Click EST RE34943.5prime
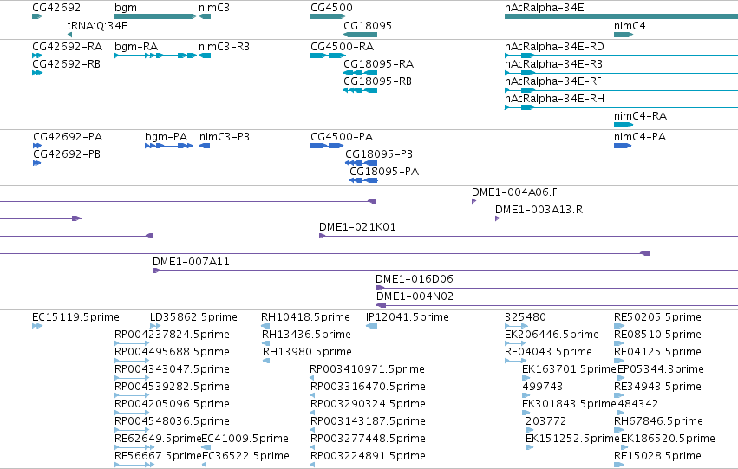 [619, 395]
